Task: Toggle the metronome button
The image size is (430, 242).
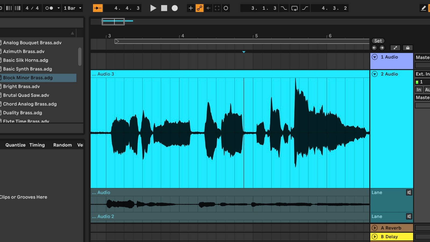Action: click(49, 8)
